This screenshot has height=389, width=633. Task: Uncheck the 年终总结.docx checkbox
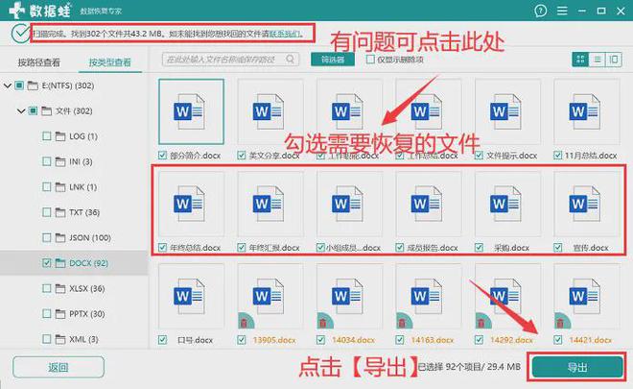(162, 248)
